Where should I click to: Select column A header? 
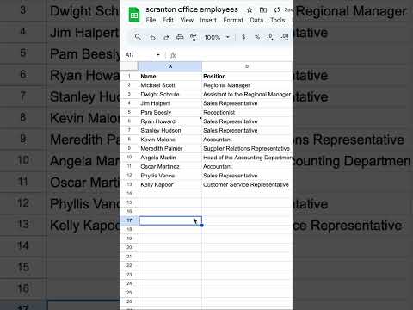pyautogui.click(x=170, y=66)
